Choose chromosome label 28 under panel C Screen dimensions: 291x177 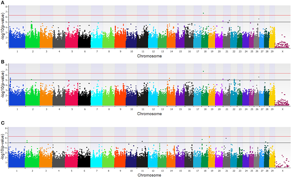267,171
